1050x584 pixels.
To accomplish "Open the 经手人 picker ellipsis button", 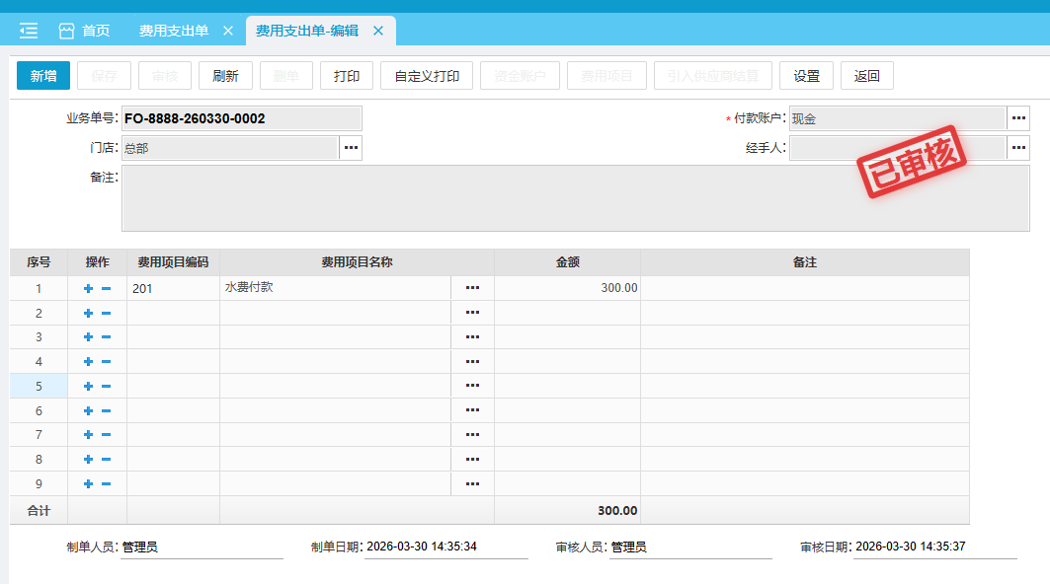I will [1018, 148].
